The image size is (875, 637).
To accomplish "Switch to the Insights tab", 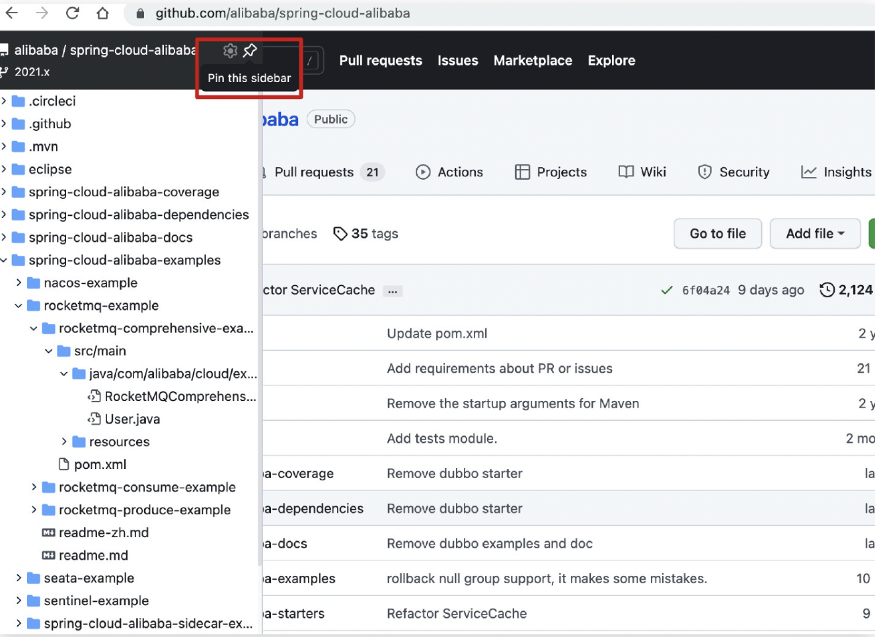I will [x=836, y=172].
